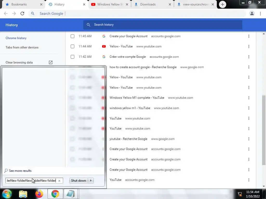
Task: Open actions menu for YouTube accounts.google.com entry
Action: point(249,180)
